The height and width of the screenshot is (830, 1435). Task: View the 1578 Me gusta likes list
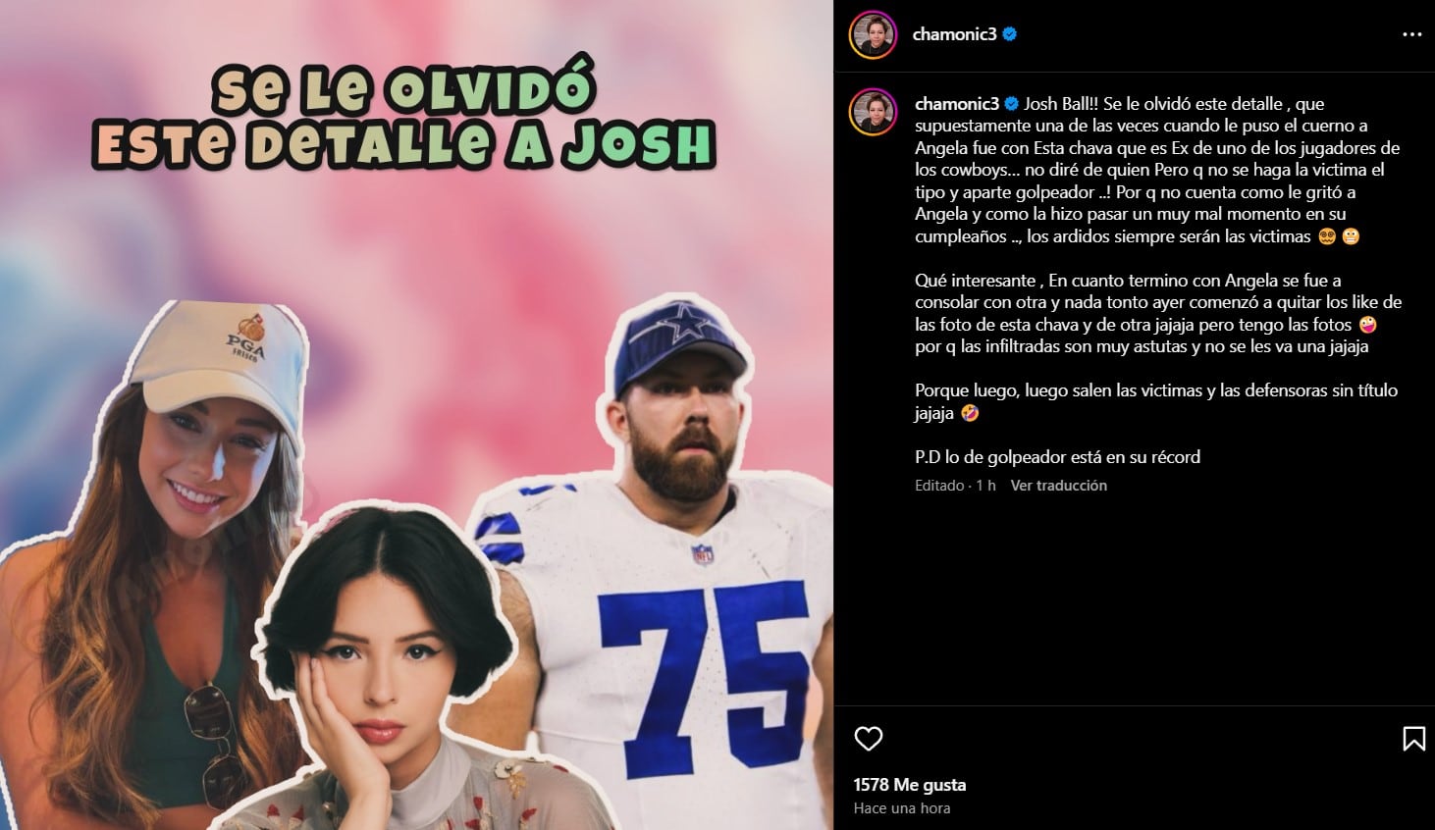pyautogui.click(x=910, y=785)
